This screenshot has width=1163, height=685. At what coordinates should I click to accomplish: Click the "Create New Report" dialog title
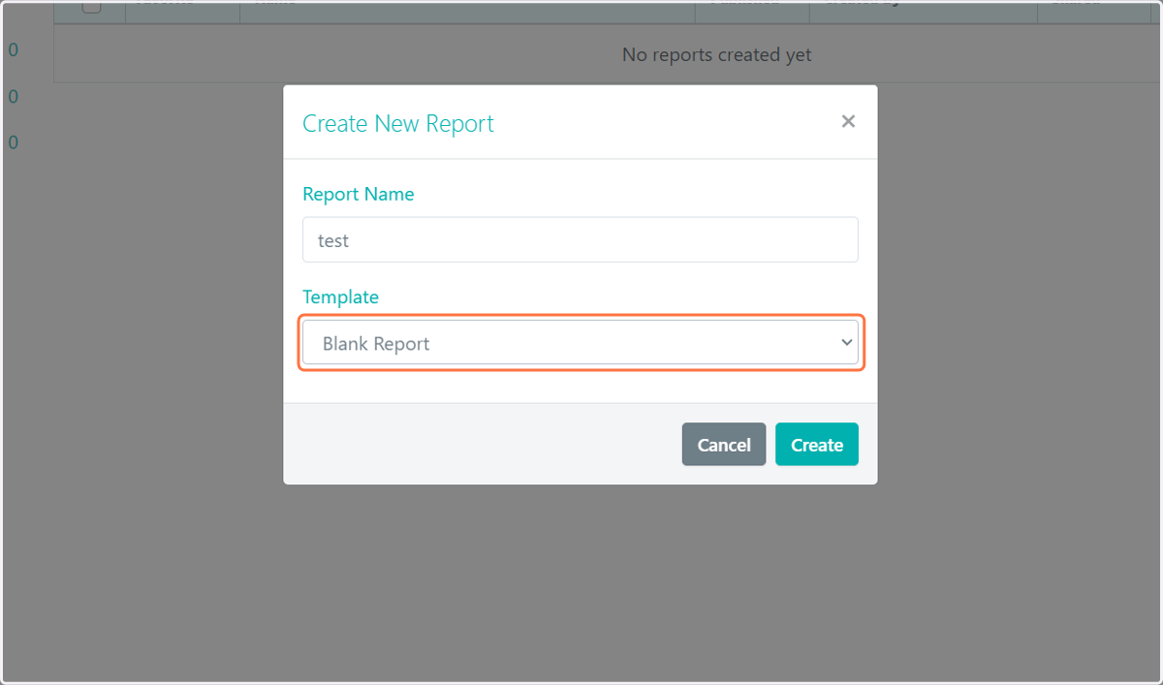pos(398,124)
